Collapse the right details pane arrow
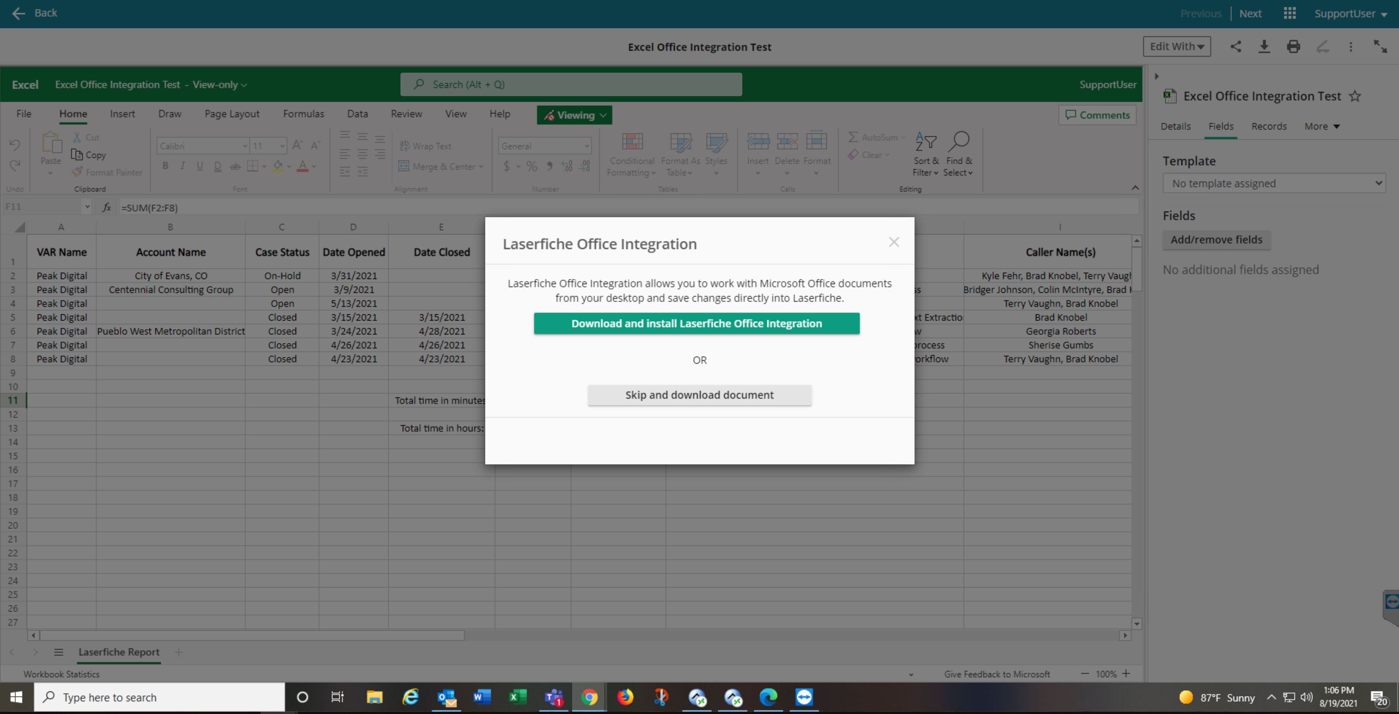1399x714 pixels. (1157, 76)
